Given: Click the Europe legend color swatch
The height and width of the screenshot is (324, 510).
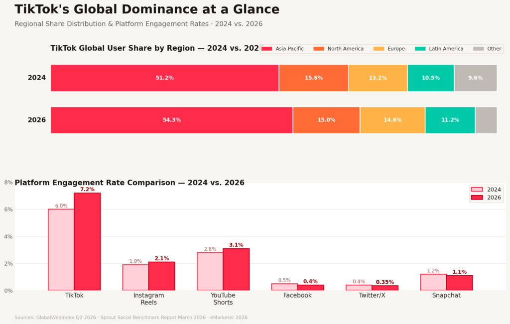Looking at the screenshot, I should point(379,49).
